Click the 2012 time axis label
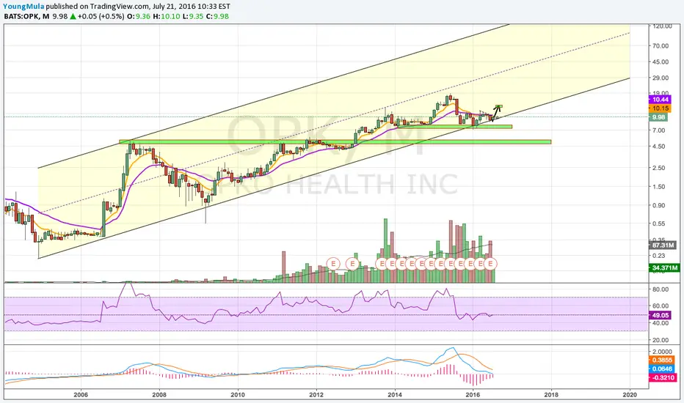The image size is (684, 403). tap(316, 395)
